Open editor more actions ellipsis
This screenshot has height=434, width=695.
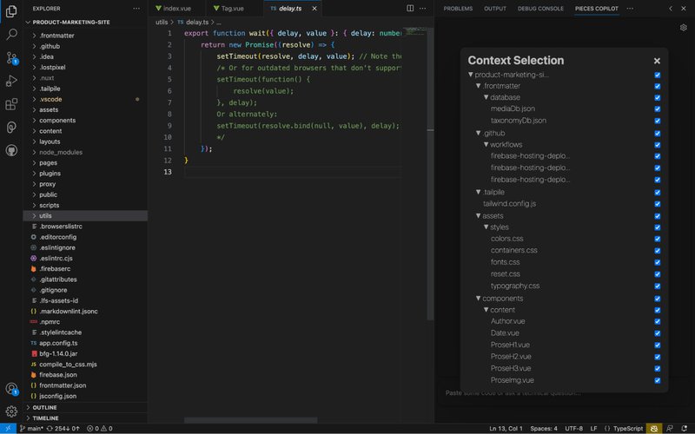tap(423, 9)
